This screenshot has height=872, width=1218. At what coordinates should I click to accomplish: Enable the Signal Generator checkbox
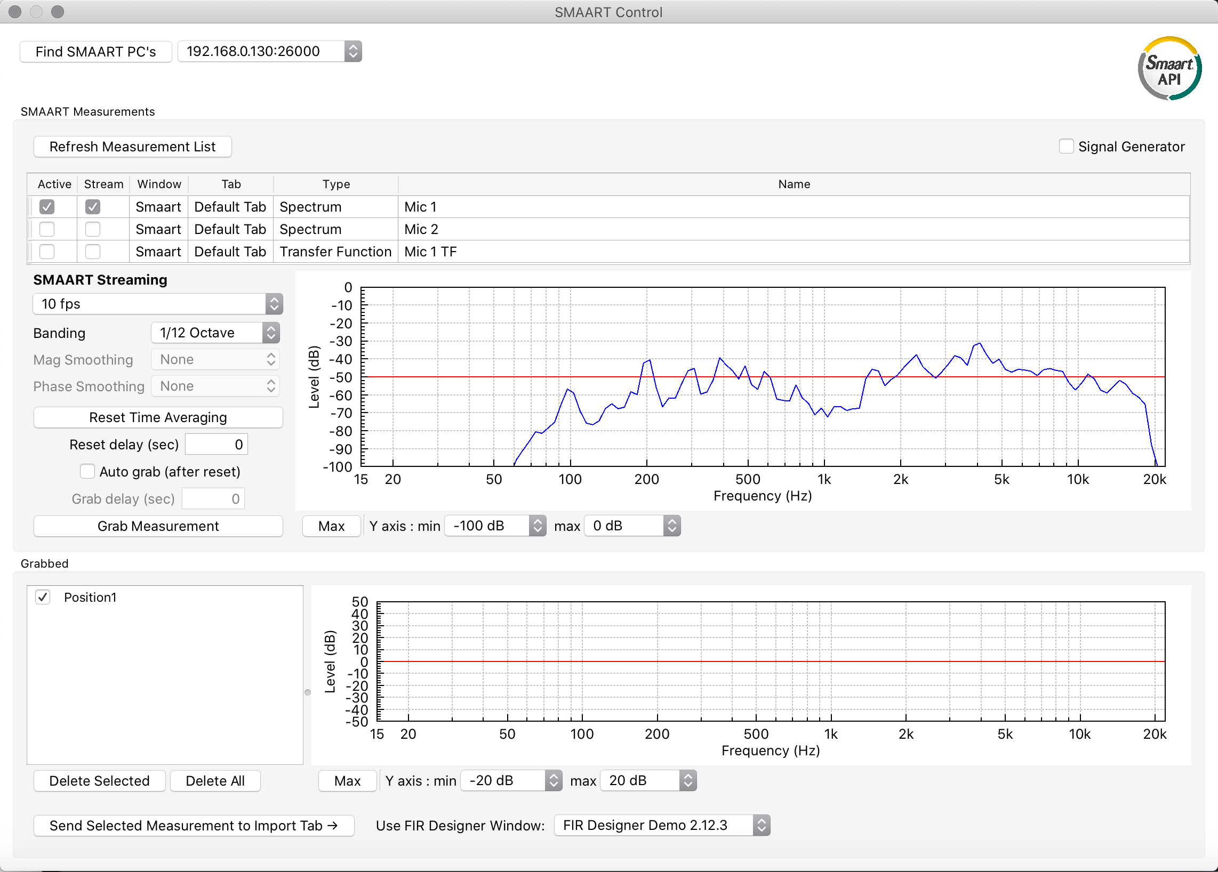click(1066, 146)
